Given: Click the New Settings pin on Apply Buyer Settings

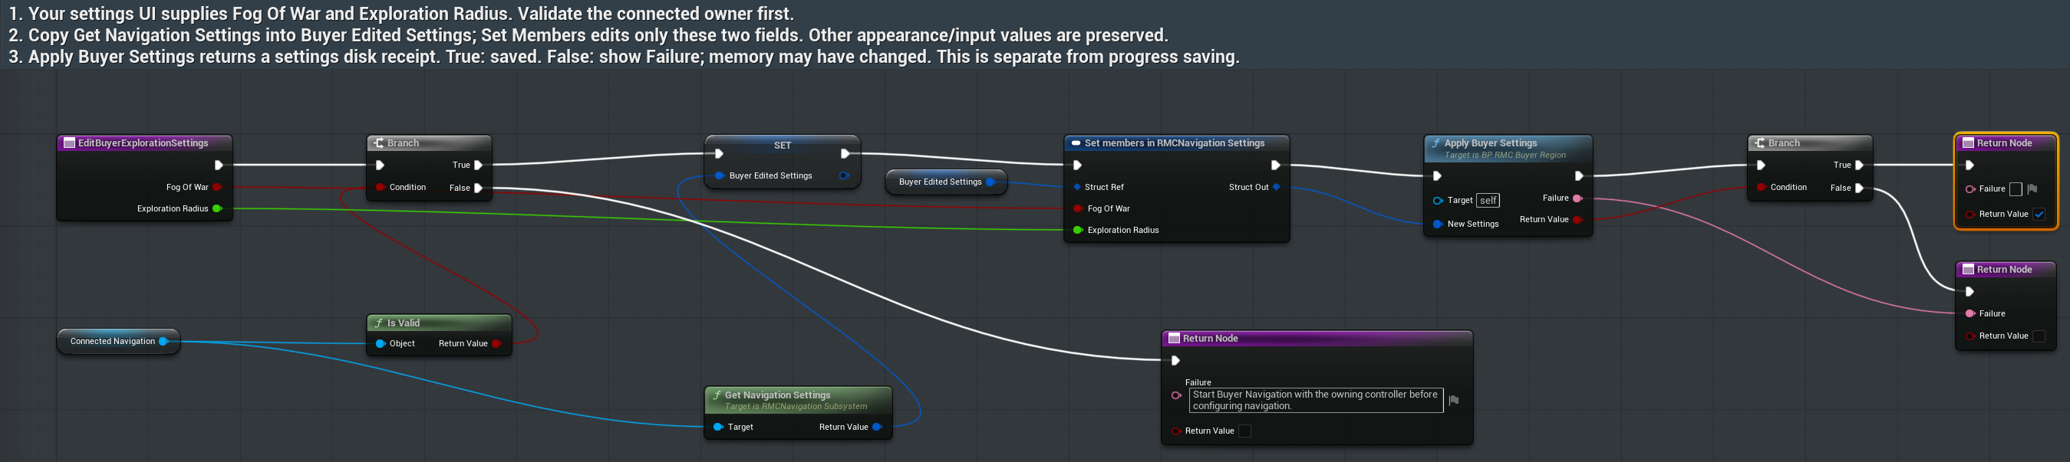Looking at the screenshot, I should coord(1438,224).
